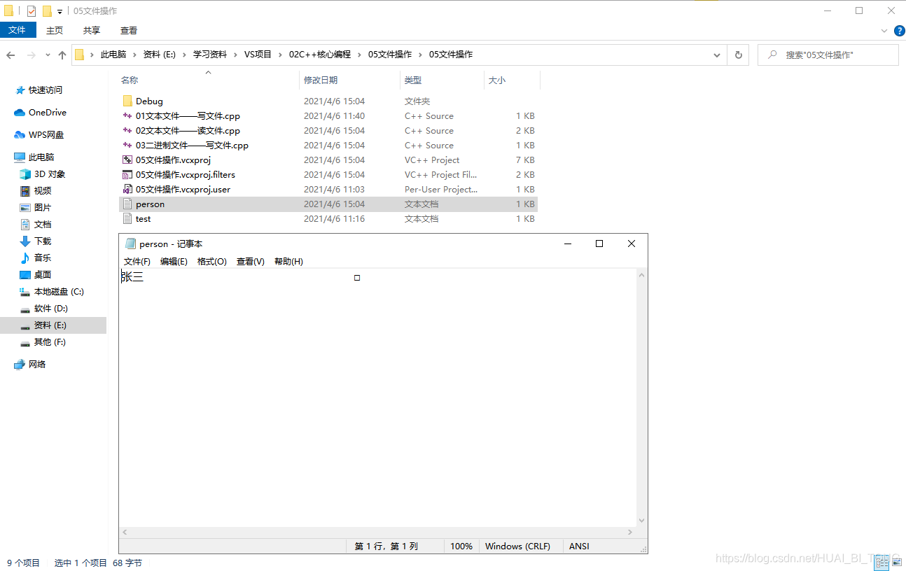This screenshot has width=906, height=571.
Task: Click the properties checkmark icon in title bar
Action: 32,11
